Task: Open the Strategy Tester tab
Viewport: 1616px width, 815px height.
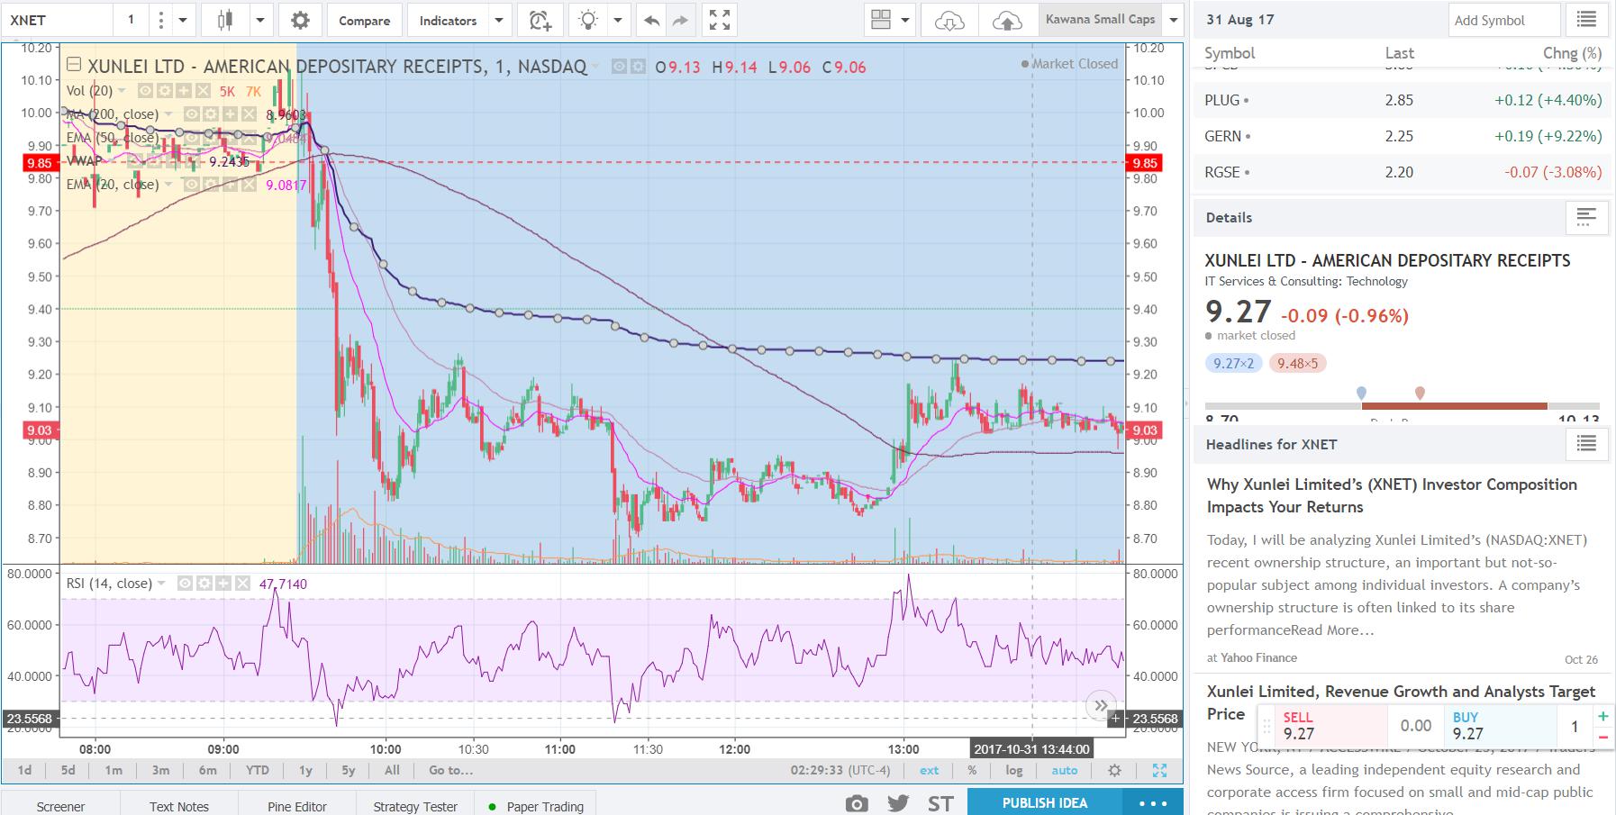Action: 415,806
